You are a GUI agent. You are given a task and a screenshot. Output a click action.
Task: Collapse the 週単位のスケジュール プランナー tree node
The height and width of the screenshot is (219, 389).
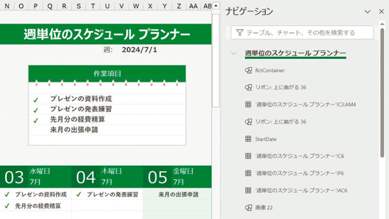[233, 54]
